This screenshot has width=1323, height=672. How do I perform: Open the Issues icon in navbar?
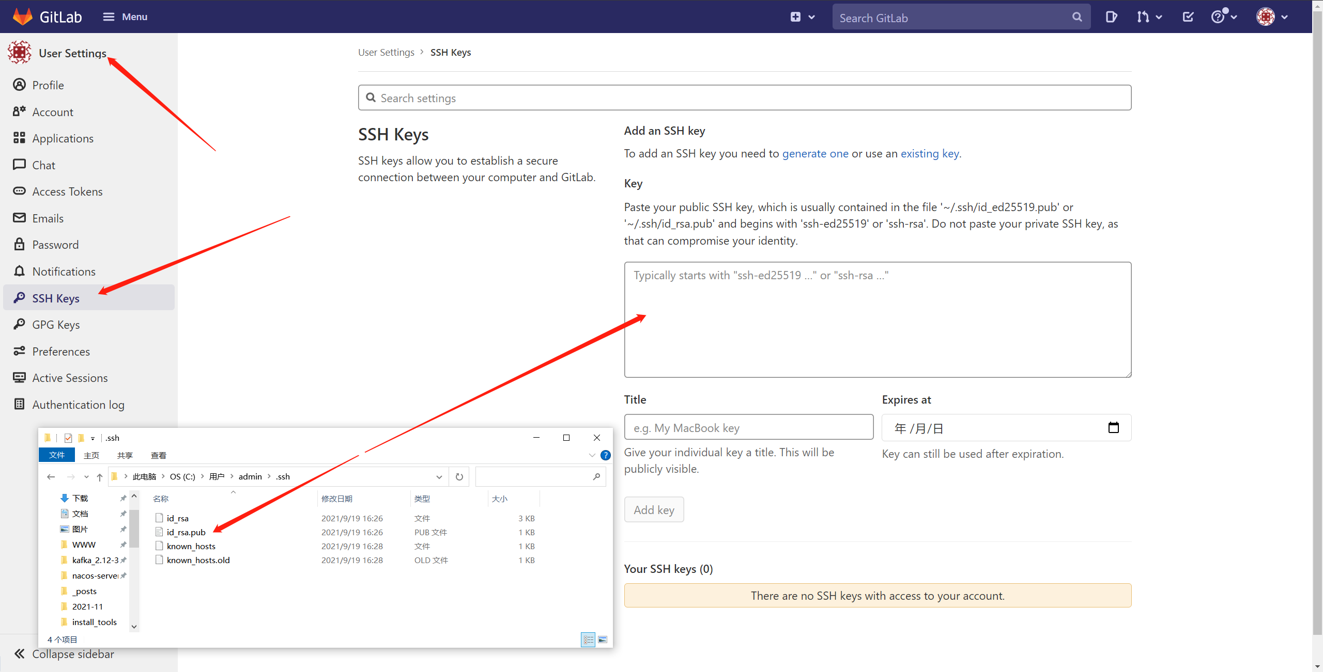pos(1111,17)
